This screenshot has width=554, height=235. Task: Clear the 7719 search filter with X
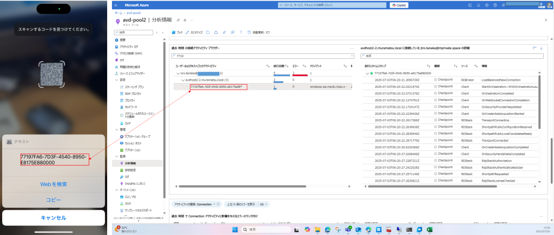(352, 56)
